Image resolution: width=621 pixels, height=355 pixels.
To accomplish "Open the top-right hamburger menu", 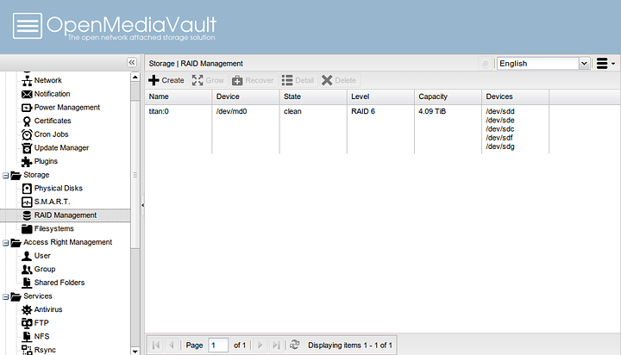I will [x=605, y=63].
